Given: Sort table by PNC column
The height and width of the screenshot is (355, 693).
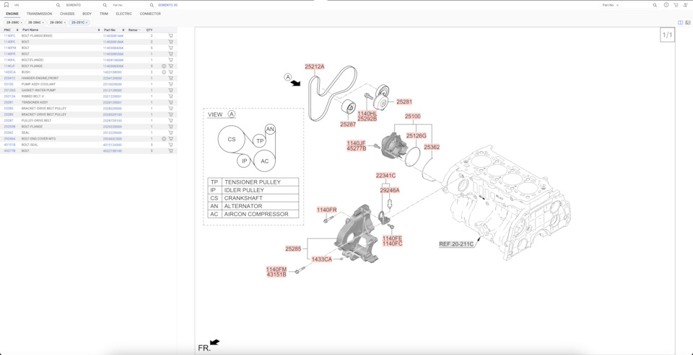Looking at the screenshot, I should [9, 30].
